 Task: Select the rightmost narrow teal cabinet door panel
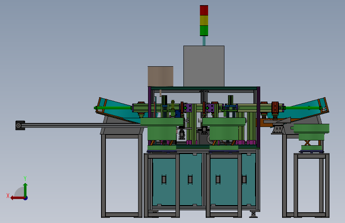pyautogui.click(x=248, y=179)
